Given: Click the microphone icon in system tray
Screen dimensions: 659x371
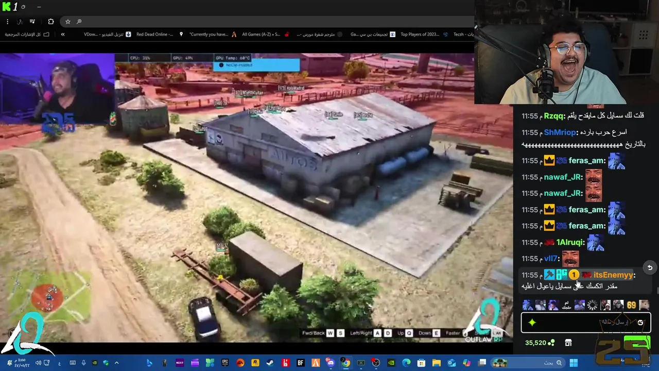Looking at the screenshot, I should [83, 363].
